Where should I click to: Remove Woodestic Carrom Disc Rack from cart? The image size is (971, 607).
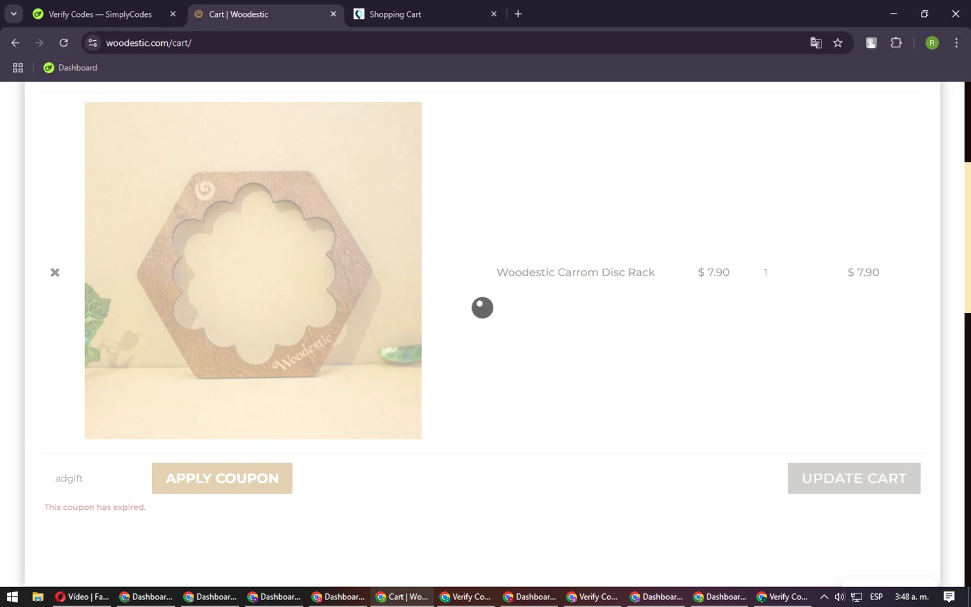click(x=55, y=272)
